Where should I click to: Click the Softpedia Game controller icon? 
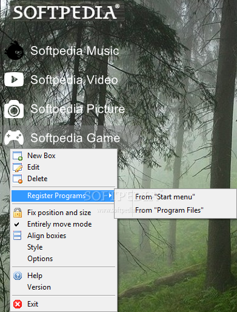(14, 138)
